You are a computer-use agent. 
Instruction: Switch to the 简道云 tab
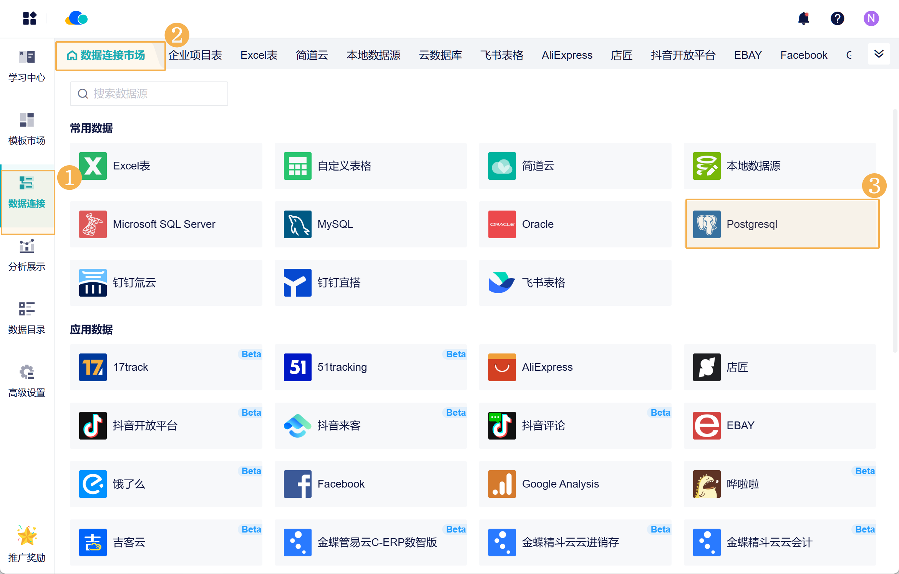[x=312, y=55]
